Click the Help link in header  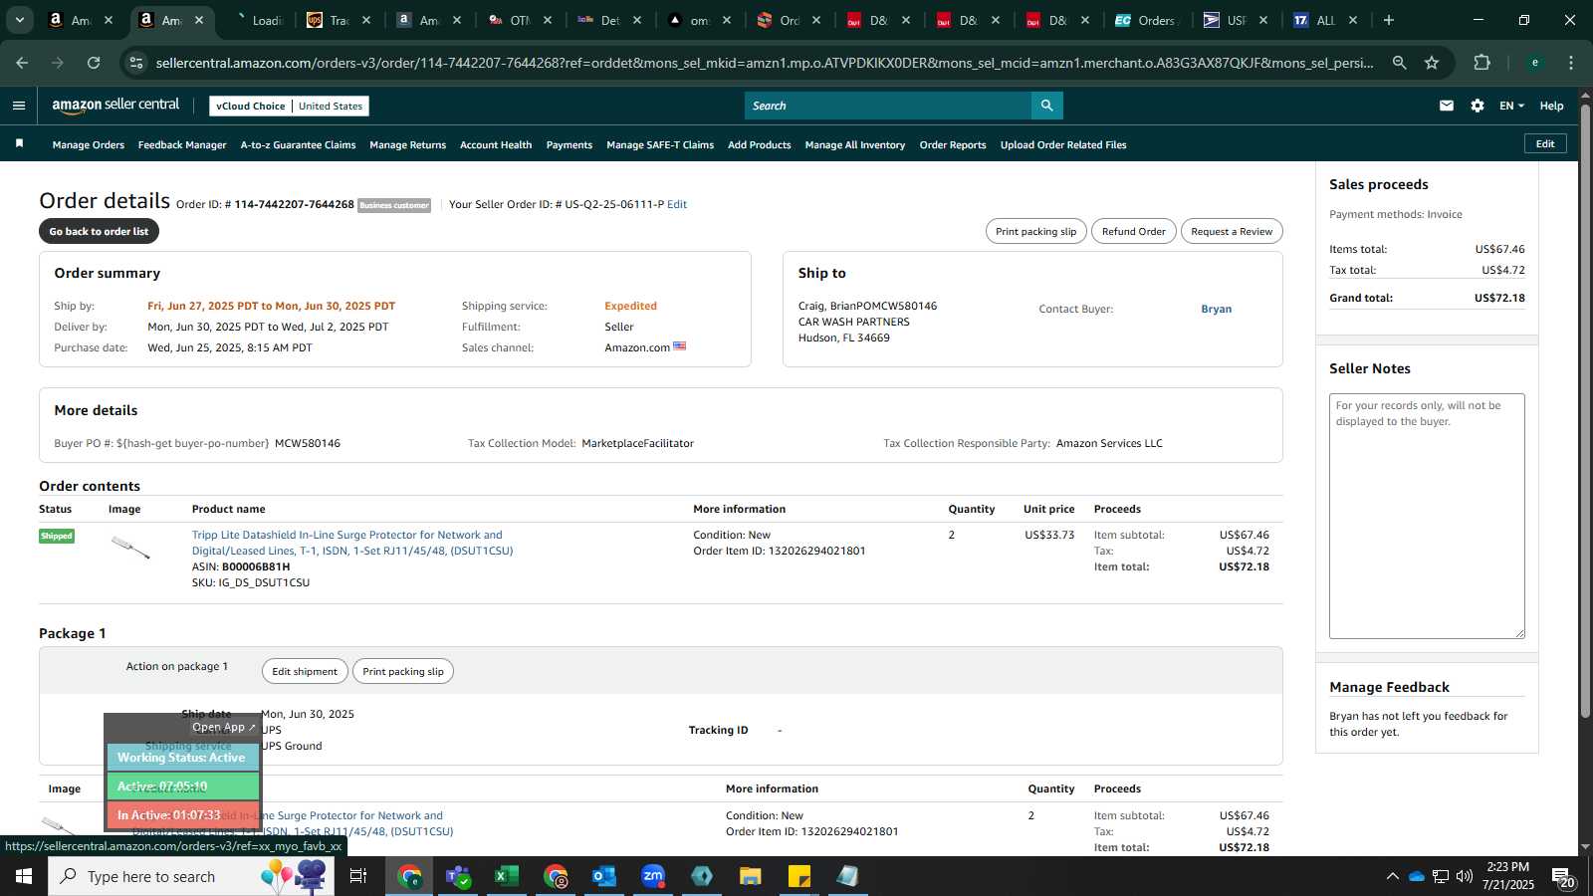[1551, 106]
